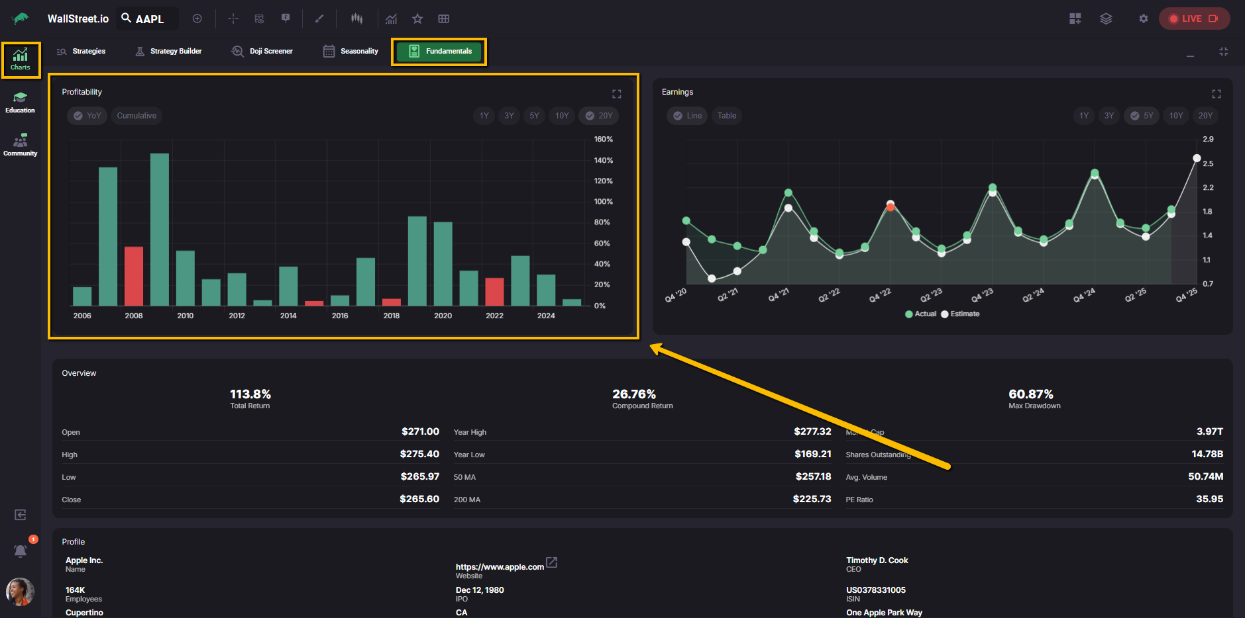The height and width of the screenshot is (618, 1245).
Task: Collapse the Fundamentals window with shrink icon
Action: tap(1223, 52)
